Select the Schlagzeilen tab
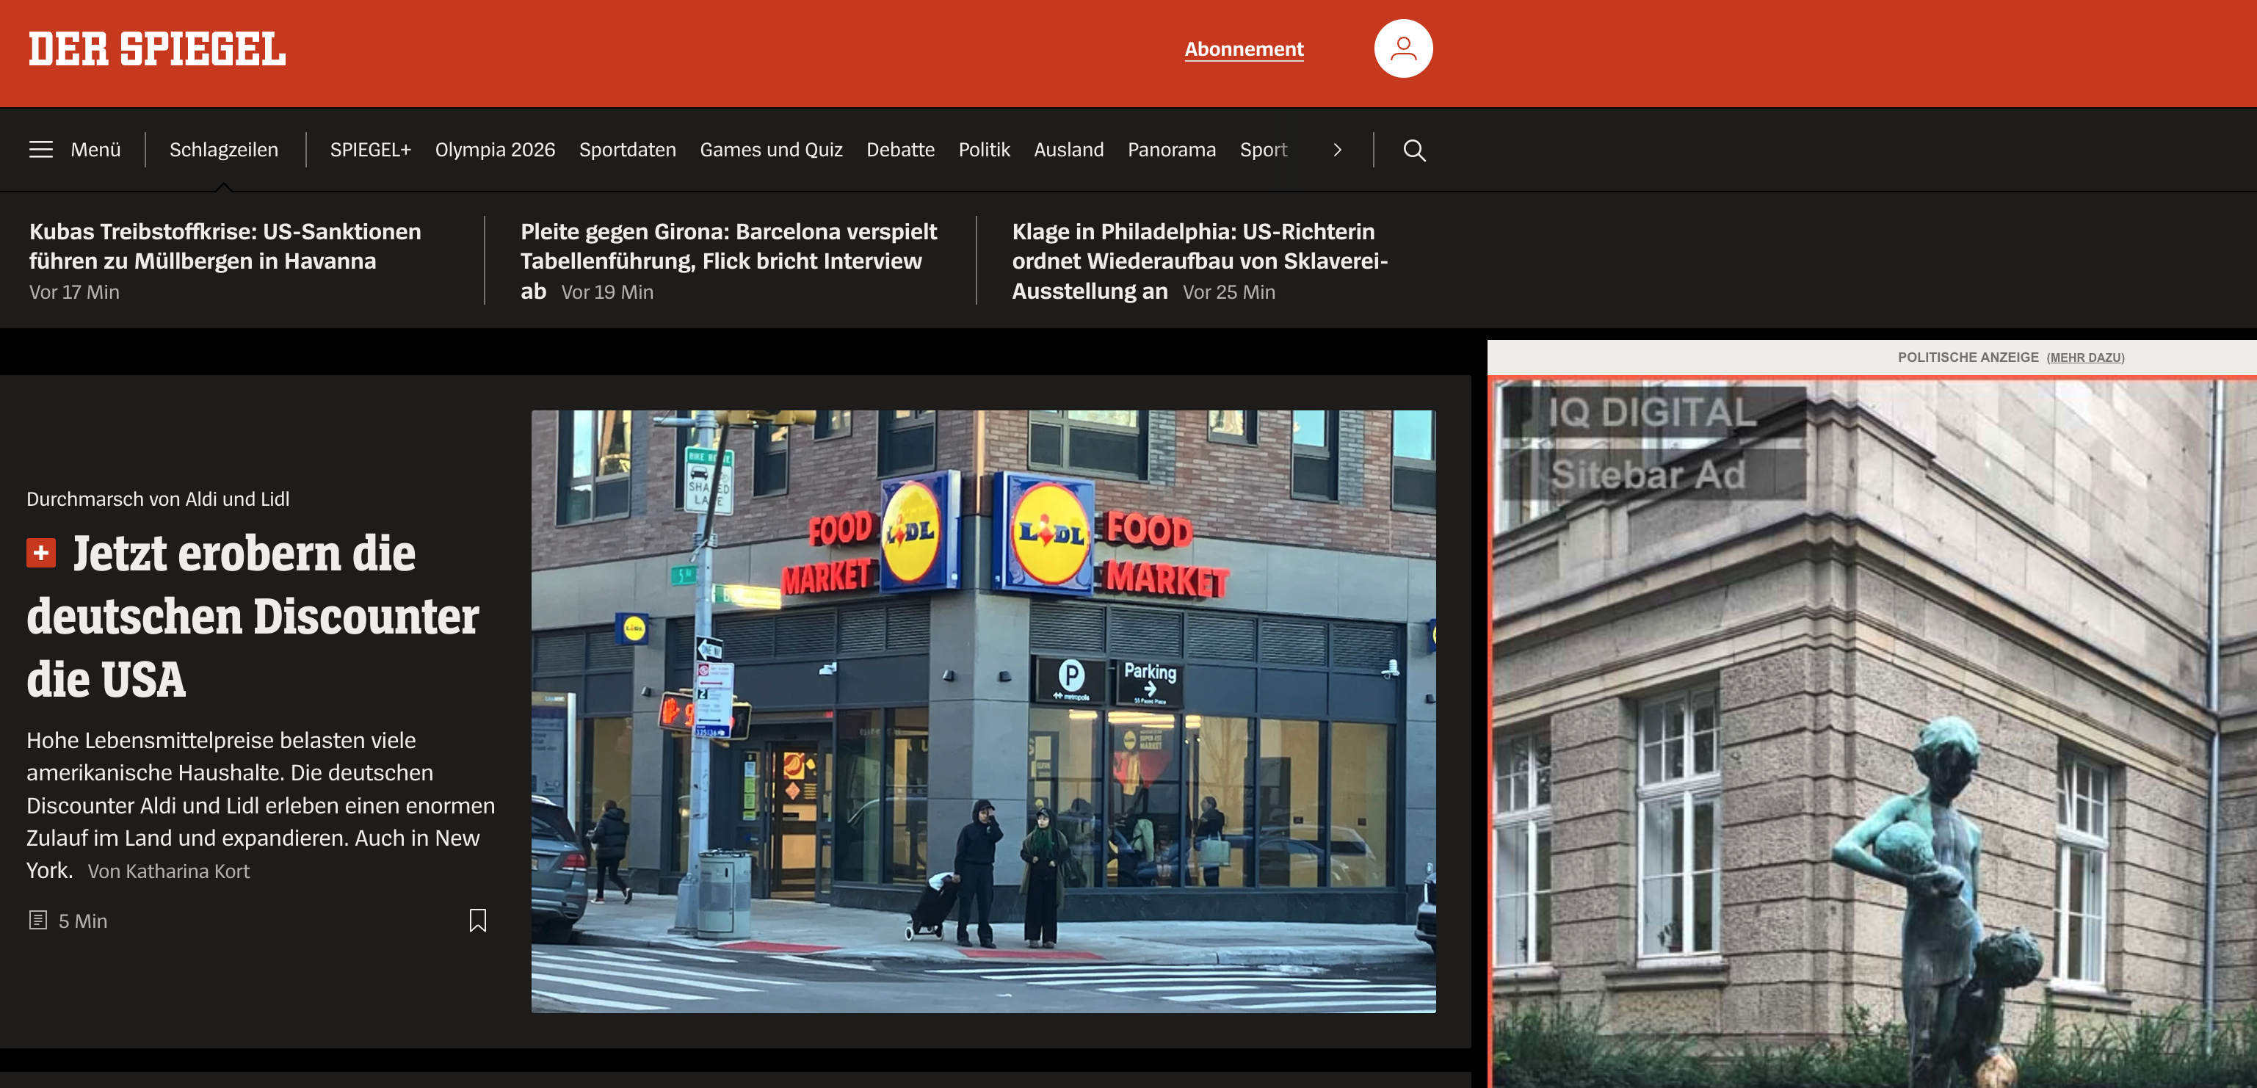This screenshot has height=1088, width=2257. point(223,150)
